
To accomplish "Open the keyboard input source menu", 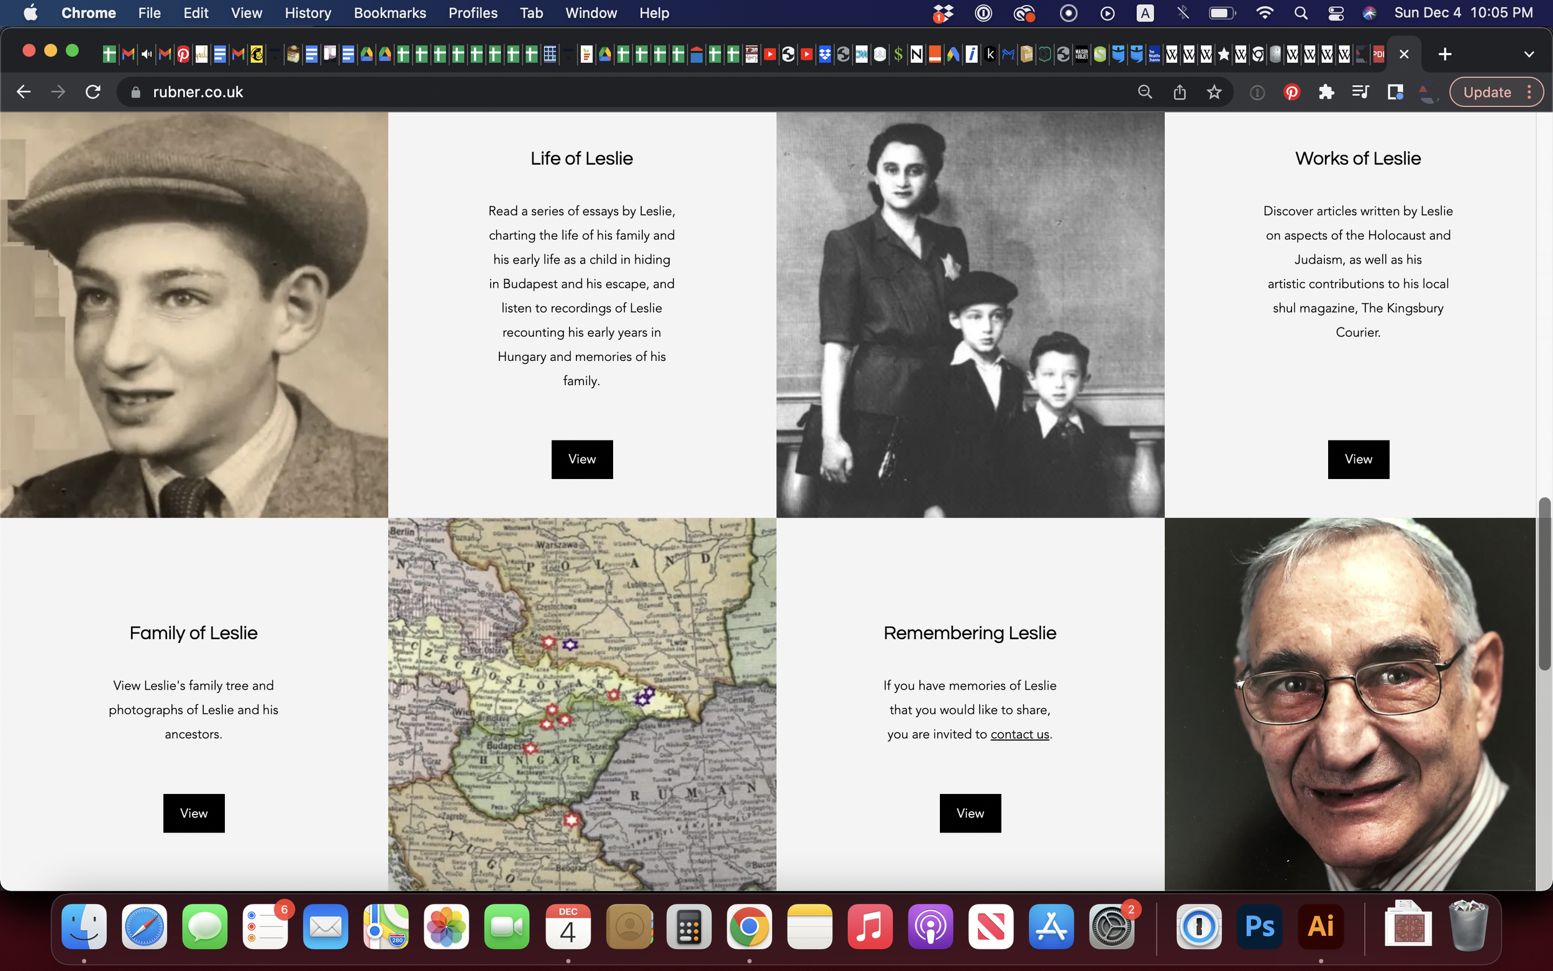I will pos(1145,13).
